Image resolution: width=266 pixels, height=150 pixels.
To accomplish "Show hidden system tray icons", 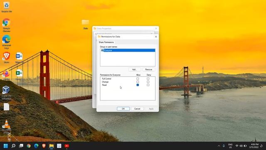I will click(219, 146).
